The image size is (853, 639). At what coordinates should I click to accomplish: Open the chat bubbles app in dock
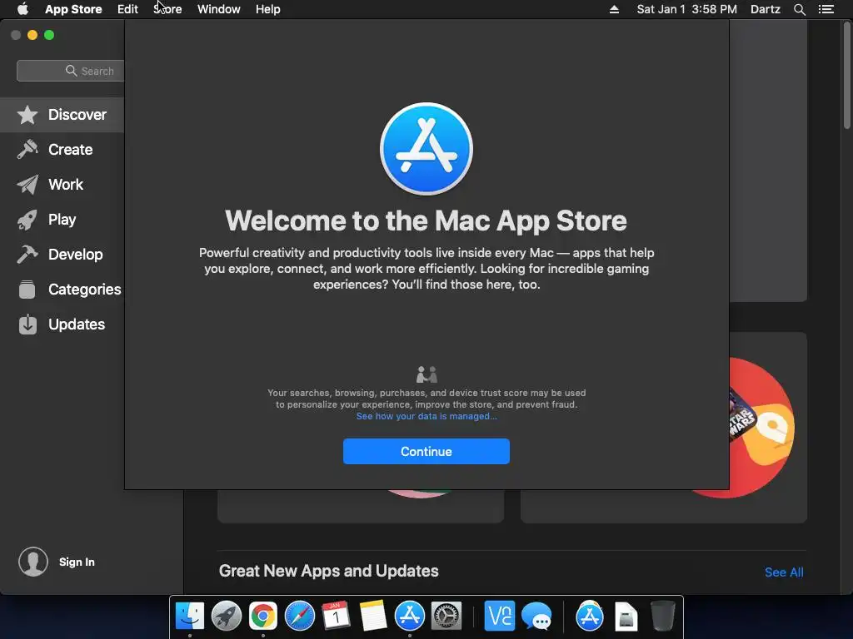click(536, 617)
